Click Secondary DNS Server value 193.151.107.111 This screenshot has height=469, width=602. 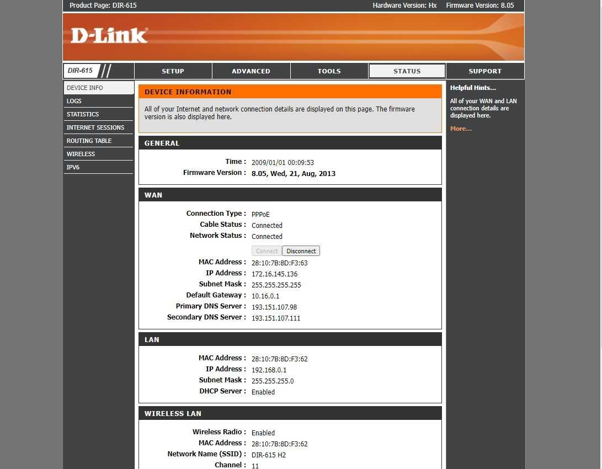point(276,318)
